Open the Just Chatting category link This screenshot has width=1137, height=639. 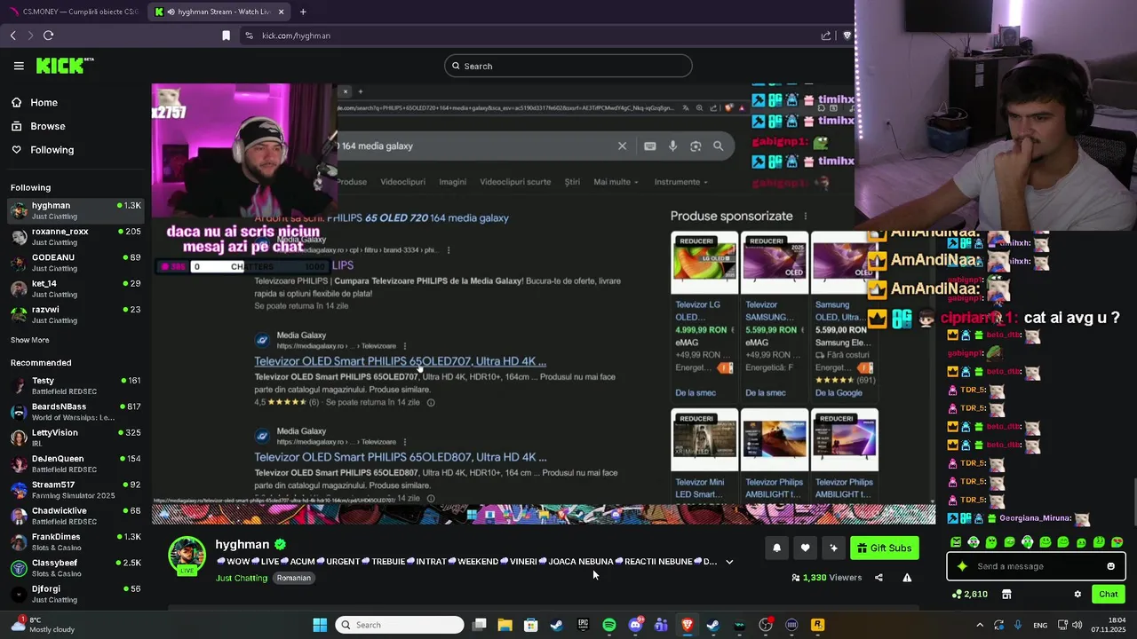pos(242,578)
